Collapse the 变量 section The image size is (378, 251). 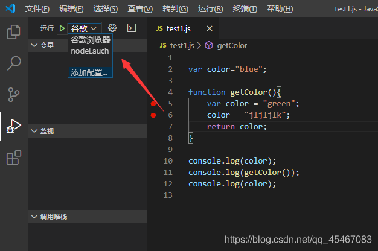point(88,45)
